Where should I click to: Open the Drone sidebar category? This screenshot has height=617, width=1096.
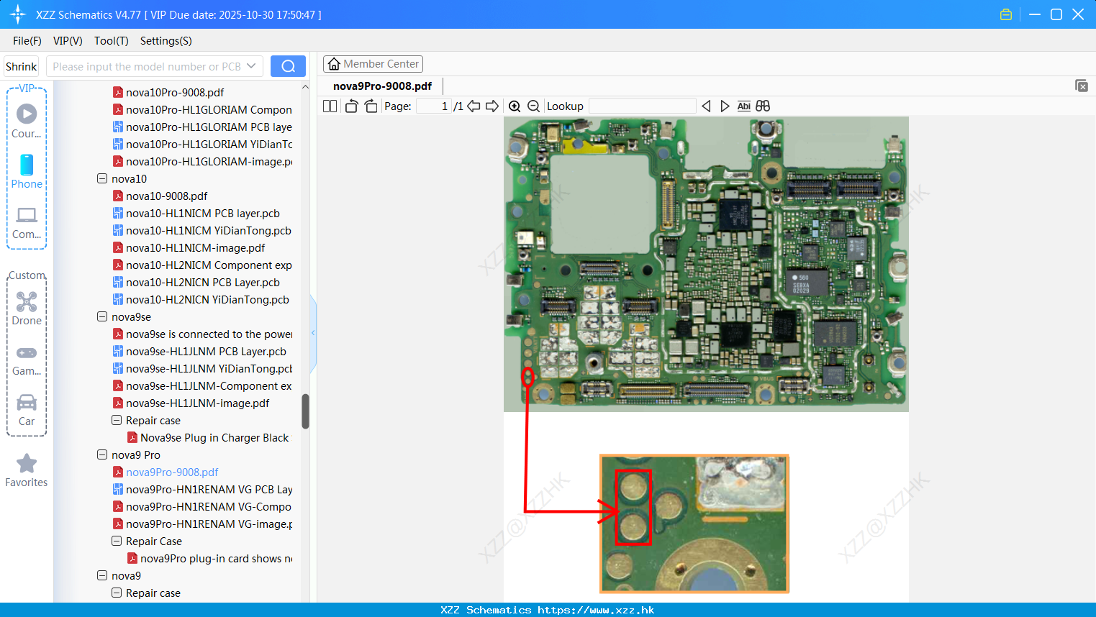pos(27,308)
